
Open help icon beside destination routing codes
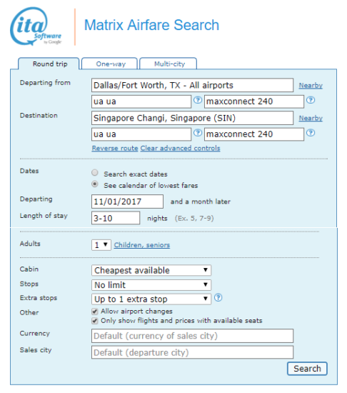coord(198,133)
